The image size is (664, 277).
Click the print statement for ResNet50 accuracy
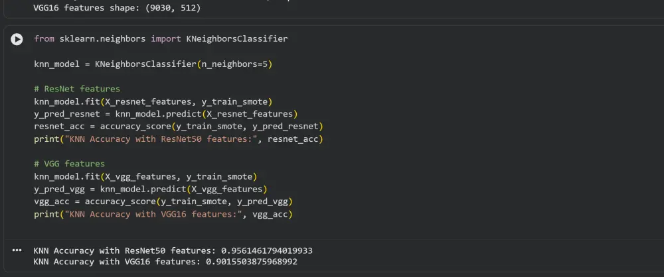click(x=179, y=139)
